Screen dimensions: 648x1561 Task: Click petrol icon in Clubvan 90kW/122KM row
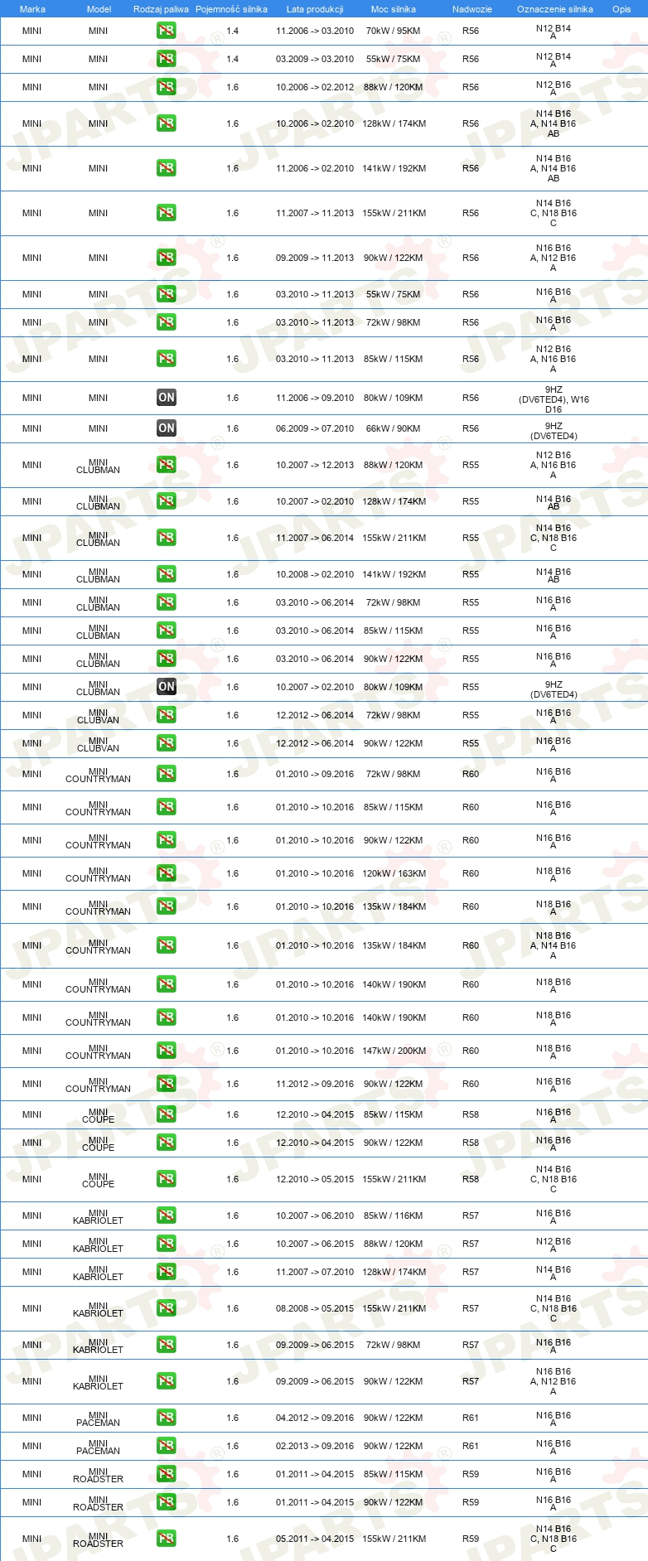[x=167, y=743]
